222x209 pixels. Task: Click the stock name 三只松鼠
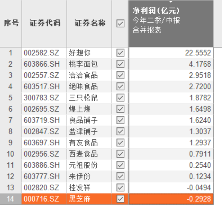click(x=83, y=98)
